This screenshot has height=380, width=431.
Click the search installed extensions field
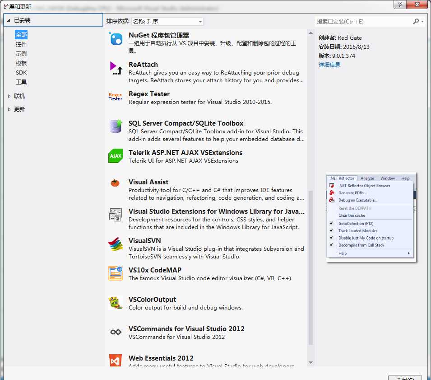coord(363,22)
